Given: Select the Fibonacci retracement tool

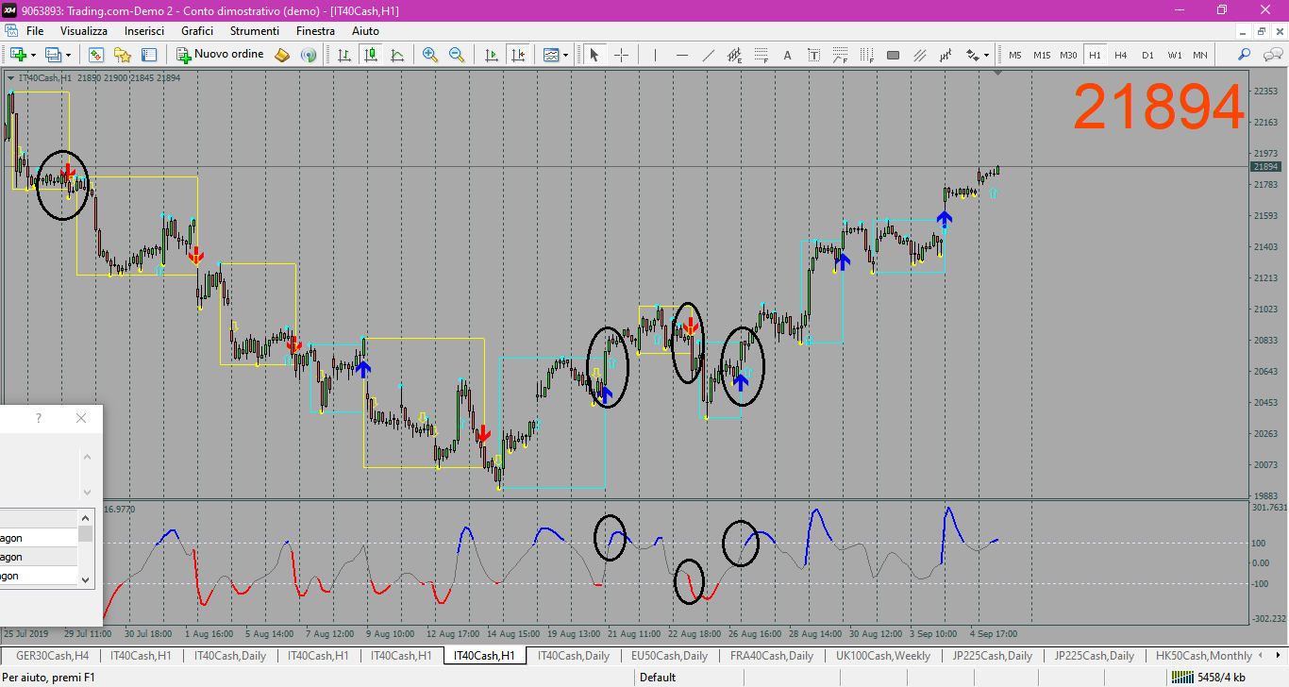Looking at the screenshot, I should coord(761,55).
